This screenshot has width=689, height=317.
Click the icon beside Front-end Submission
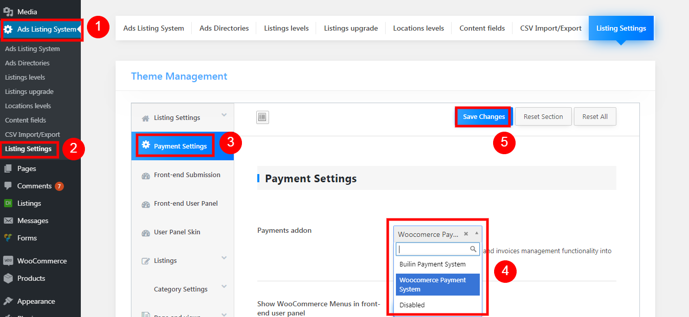[145, 175]
